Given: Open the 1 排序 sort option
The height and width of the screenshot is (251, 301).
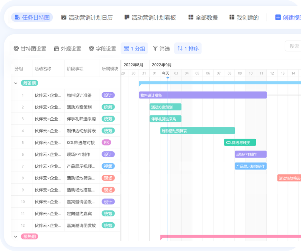Looking at the screenshot, I should (x=188, y=49).
